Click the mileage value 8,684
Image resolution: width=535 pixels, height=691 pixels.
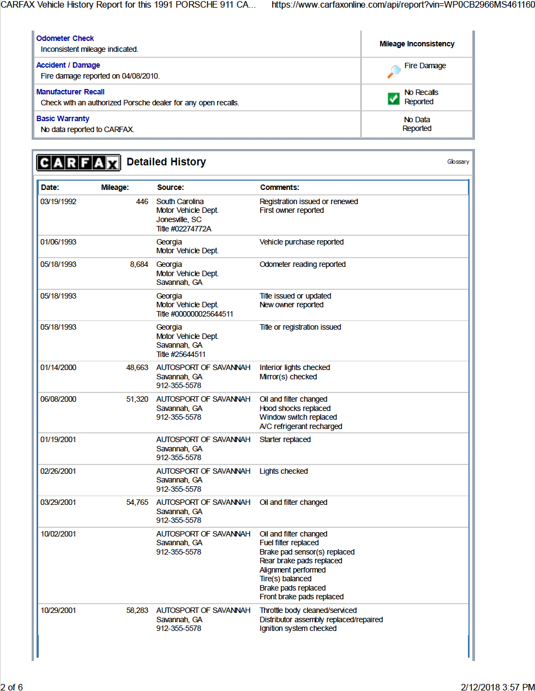(x=139, y=264)
